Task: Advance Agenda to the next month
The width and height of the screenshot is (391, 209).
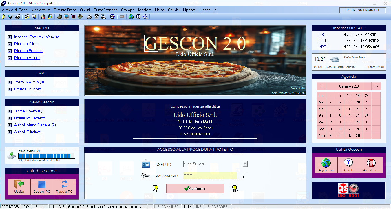Action: (x=376, y=86)
